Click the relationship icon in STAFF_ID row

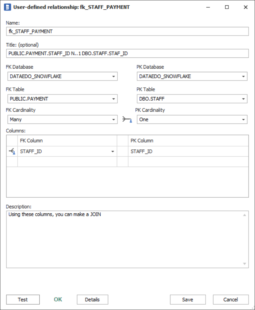[x=12, y=152]
